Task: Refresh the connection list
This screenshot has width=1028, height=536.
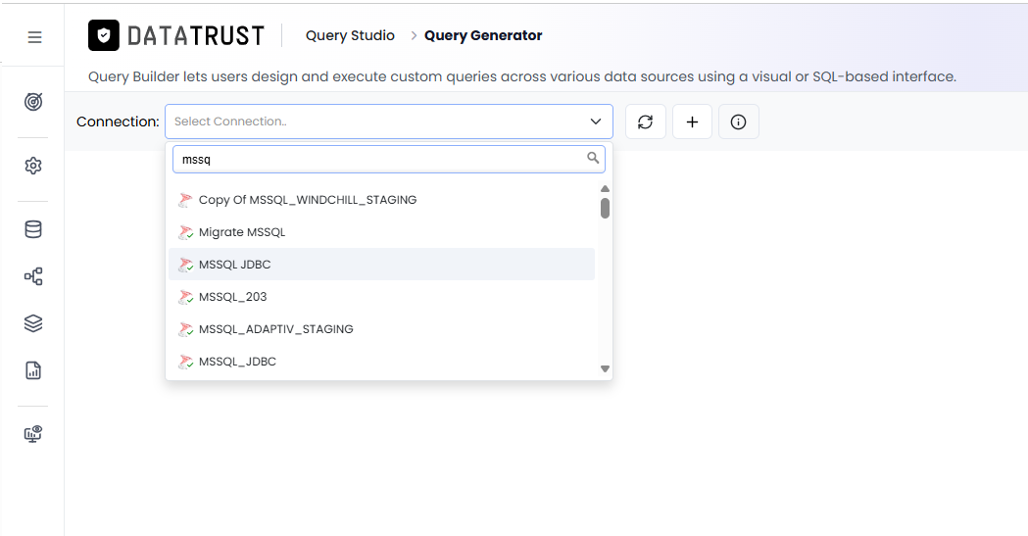Action: [x=646, y=122]
